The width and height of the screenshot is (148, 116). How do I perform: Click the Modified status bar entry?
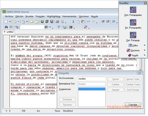click(x=68, y=111)
